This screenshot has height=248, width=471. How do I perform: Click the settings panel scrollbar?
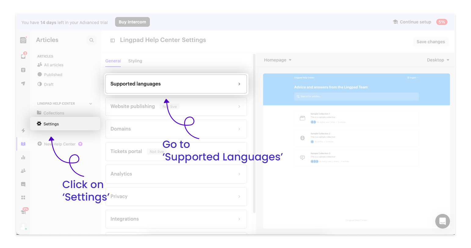point(254,133)
